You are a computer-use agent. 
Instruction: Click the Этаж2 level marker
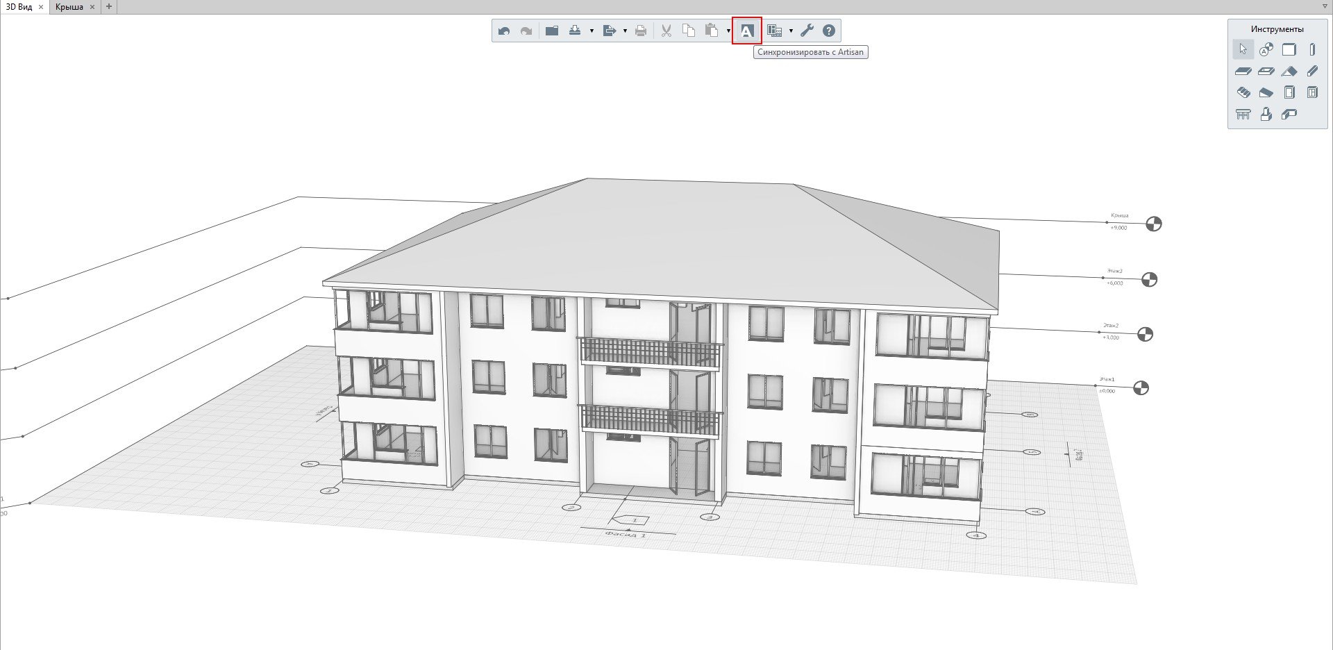pyautogui.click(x=1145, y=335)
